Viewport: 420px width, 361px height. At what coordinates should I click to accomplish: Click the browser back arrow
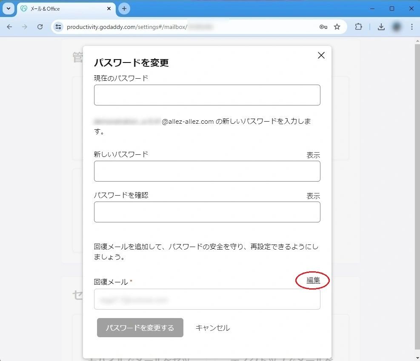(9, 27)
